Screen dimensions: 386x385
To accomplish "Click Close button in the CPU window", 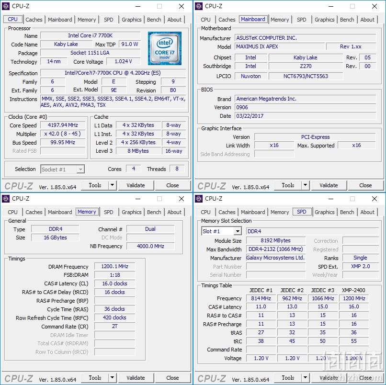I will tap(172, 185).
